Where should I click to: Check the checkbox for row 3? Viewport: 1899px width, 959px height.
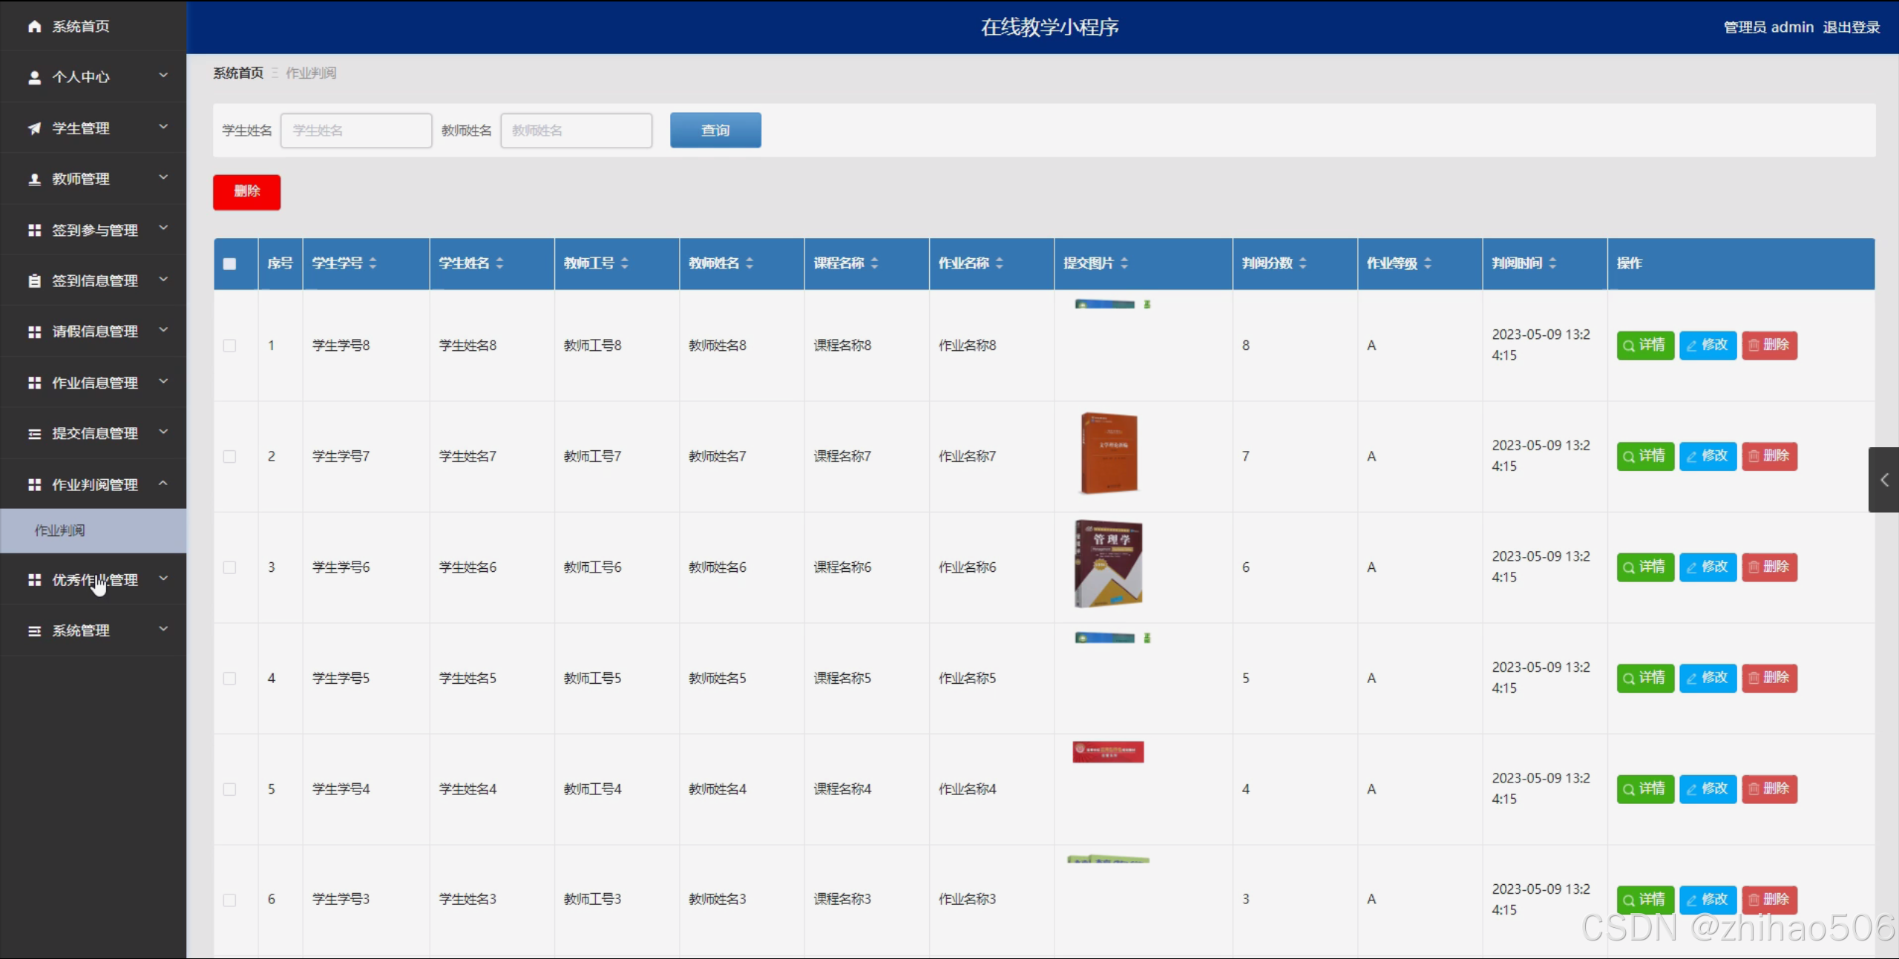(229, 567)
